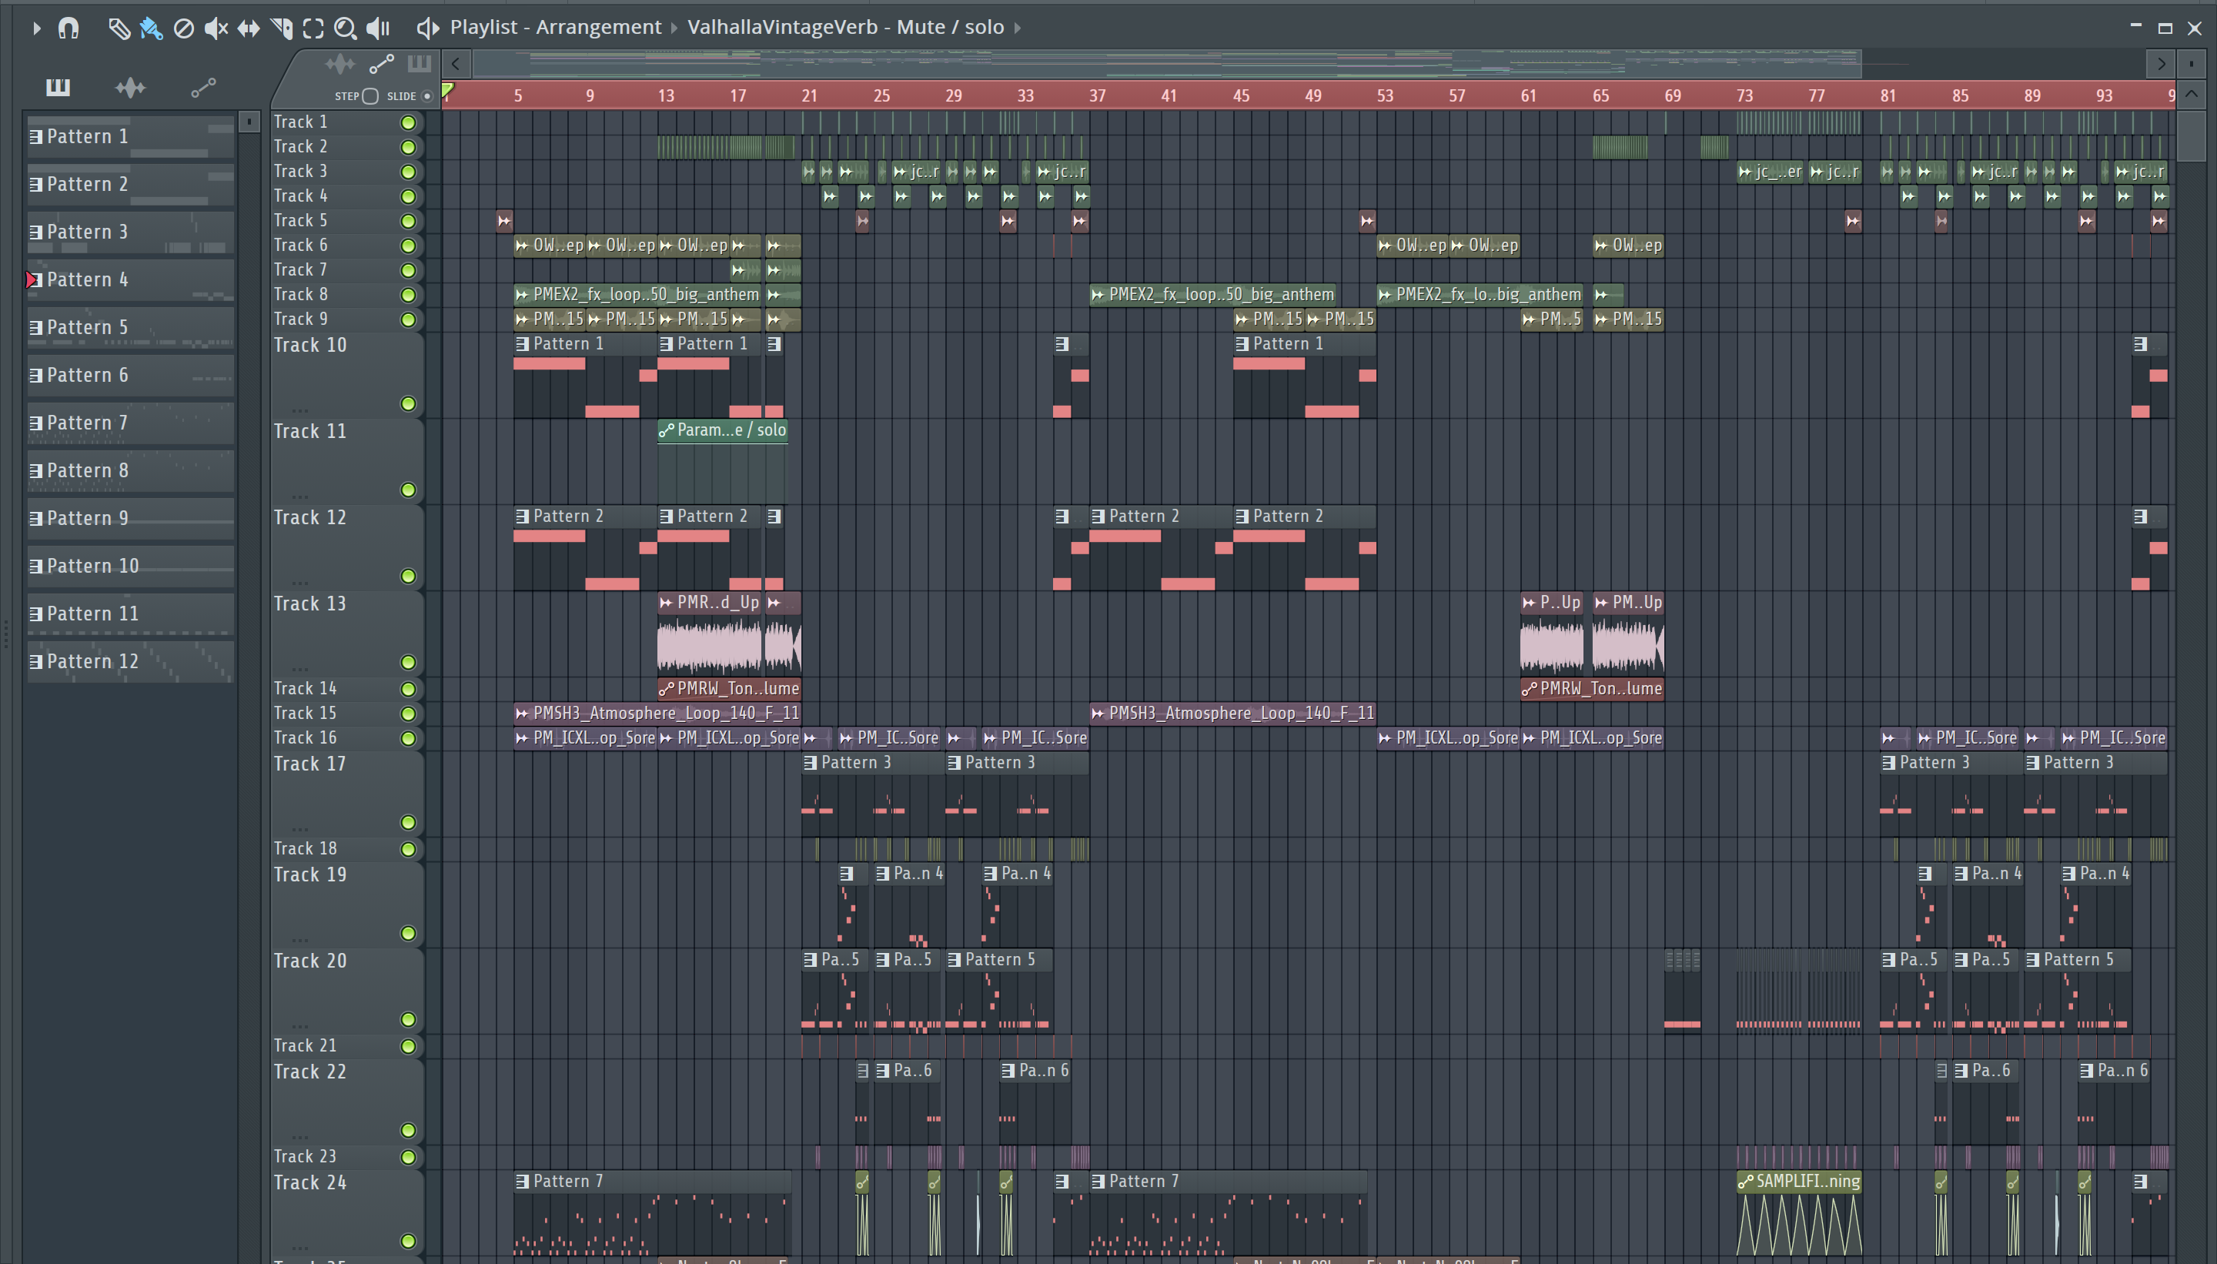
Task: Open arrow after Playlist - Arrangement
Action: pyautogui.click(x=674, y=28)
